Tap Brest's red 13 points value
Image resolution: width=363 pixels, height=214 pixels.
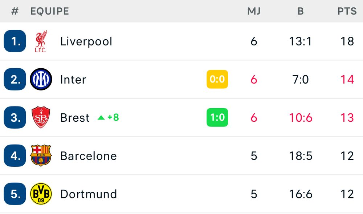347,118
